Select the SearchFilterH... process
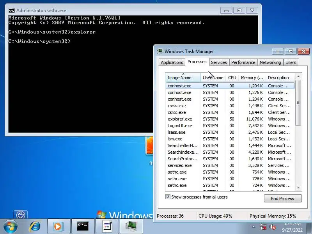Viewport: 312px width, 234px height. tap(230, 145)
